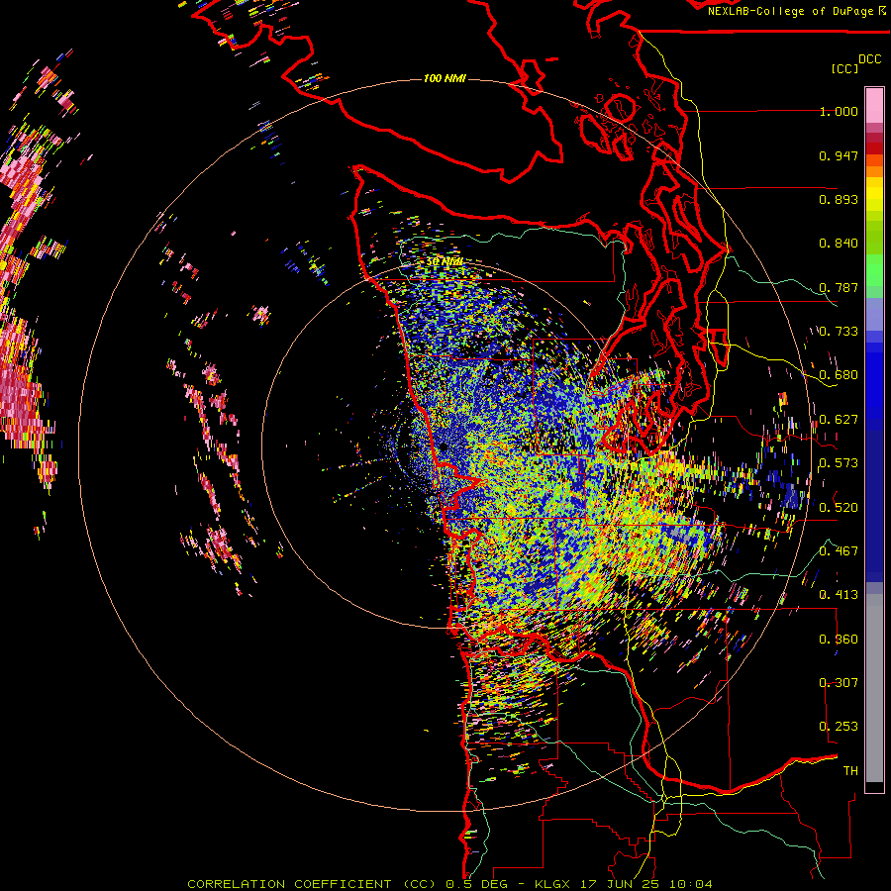Click the 0.360 scale value

[x=839, y=640]
